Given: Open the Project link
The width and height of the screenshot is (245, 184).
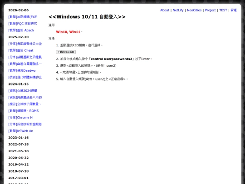Looking at the screenshot, I should [210, 10].
